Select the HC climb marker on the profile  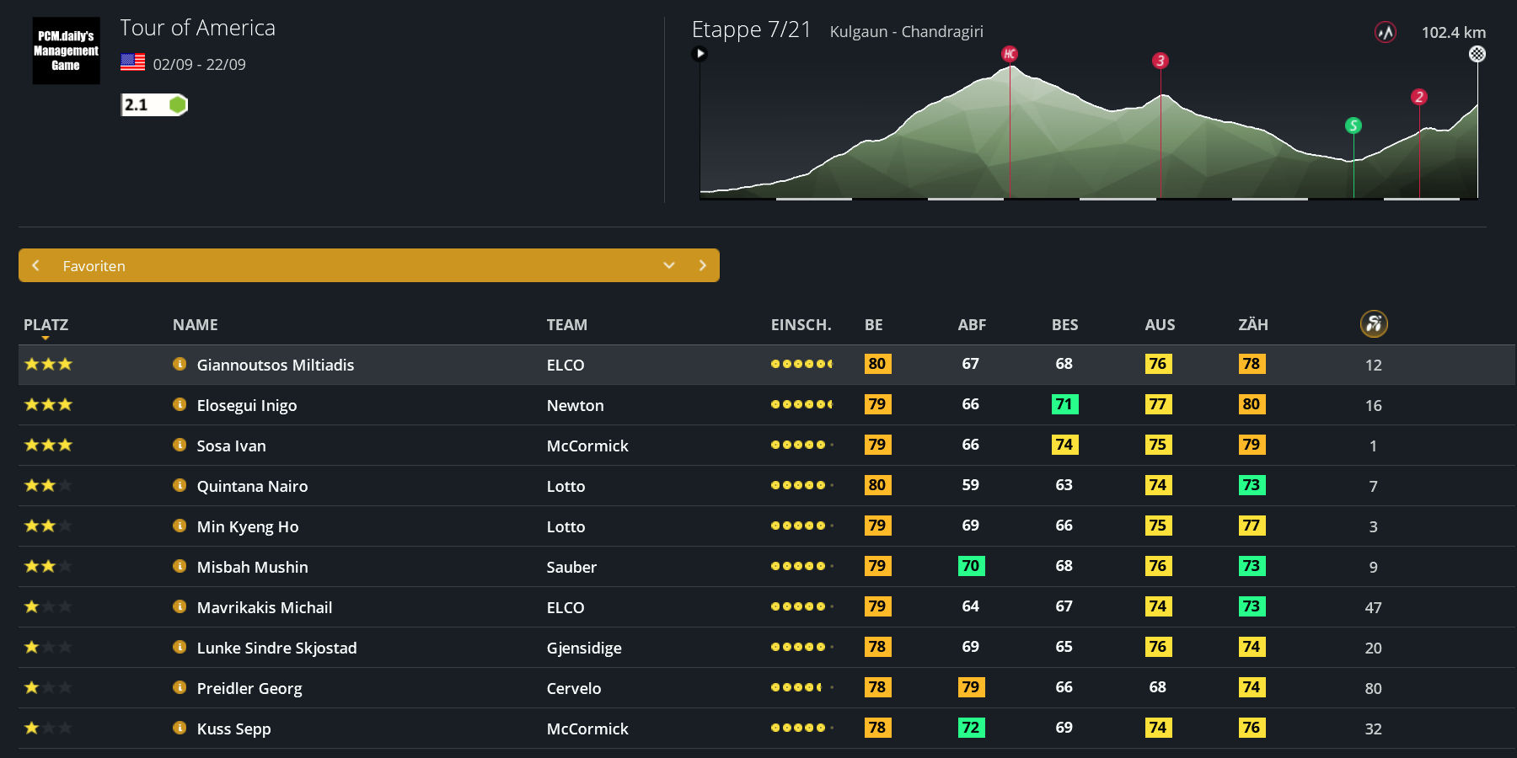(x=1010, y=54)
